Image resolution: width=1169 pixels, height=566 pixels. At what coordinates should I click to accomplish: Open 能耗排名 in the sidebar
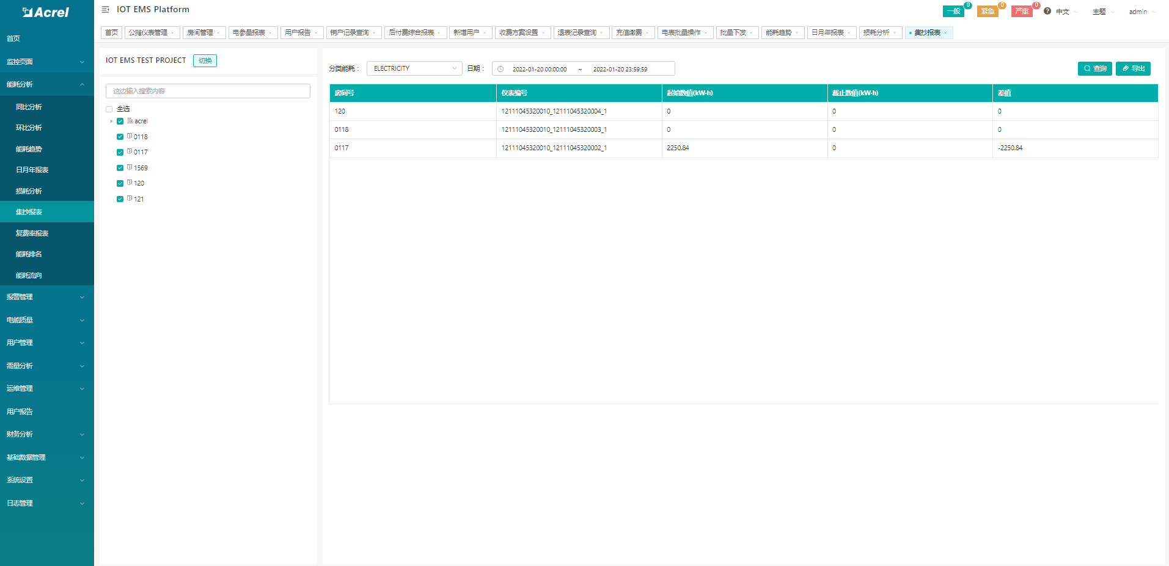pyautogui.click(x=47, y=254)
